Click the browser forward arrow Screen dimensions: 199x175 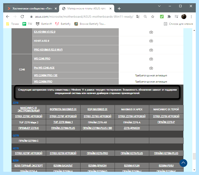click(x=15, y=16)
